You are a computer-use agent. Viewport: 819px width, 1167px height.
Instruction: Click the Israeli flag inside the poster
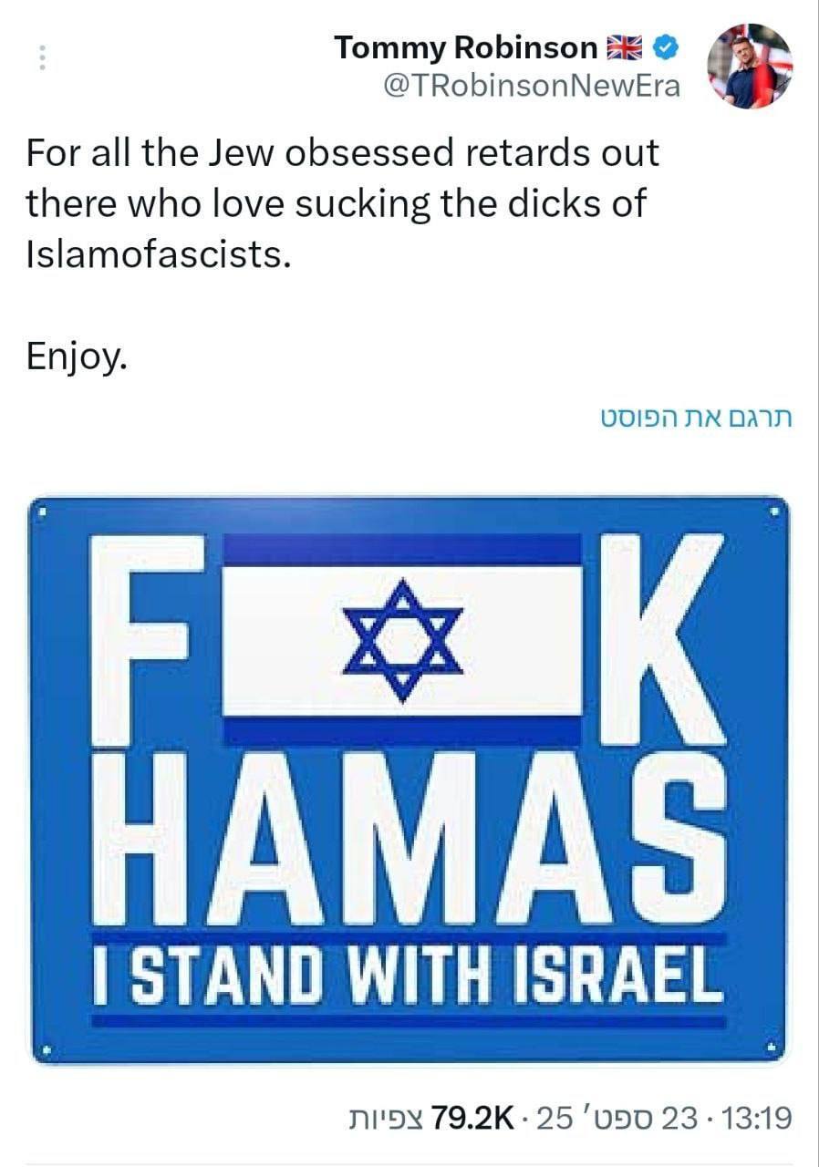click(x=402, y=640)
